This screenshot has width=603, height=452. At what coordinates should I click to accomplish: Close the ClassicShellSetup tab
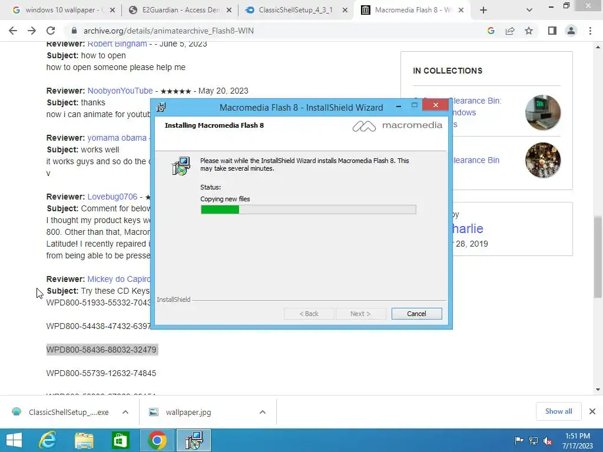[345, 10]
